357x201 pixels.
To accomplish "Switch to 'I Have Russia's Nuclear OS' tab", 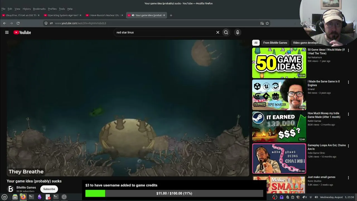I will click(x=105, y=15).
